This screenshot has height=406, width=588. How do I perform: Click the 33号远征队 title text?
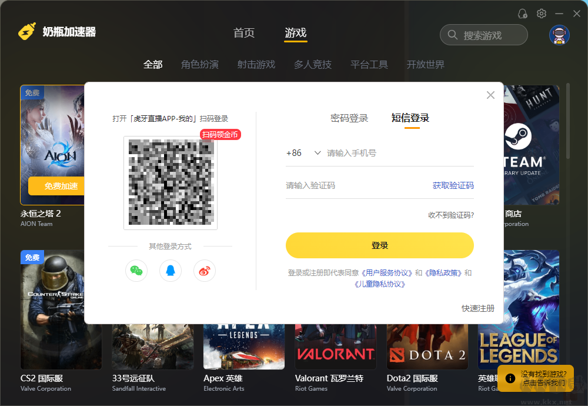pos(133,378)
